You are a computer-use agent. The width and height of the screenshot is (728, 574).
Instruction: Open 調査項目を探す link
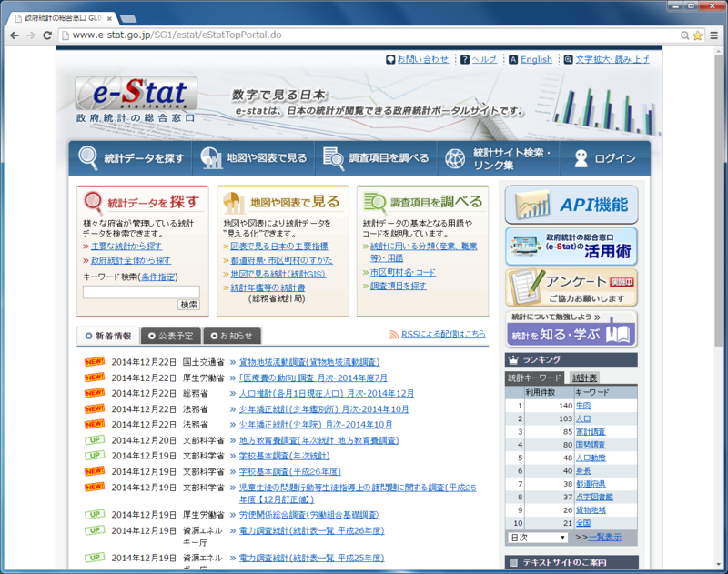[398, 286]
